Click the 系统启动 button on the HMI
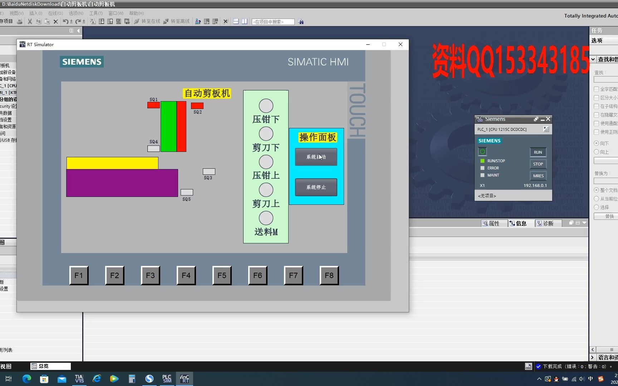The height and width of the screenshot is (386, 618). [x=316, y=157]
